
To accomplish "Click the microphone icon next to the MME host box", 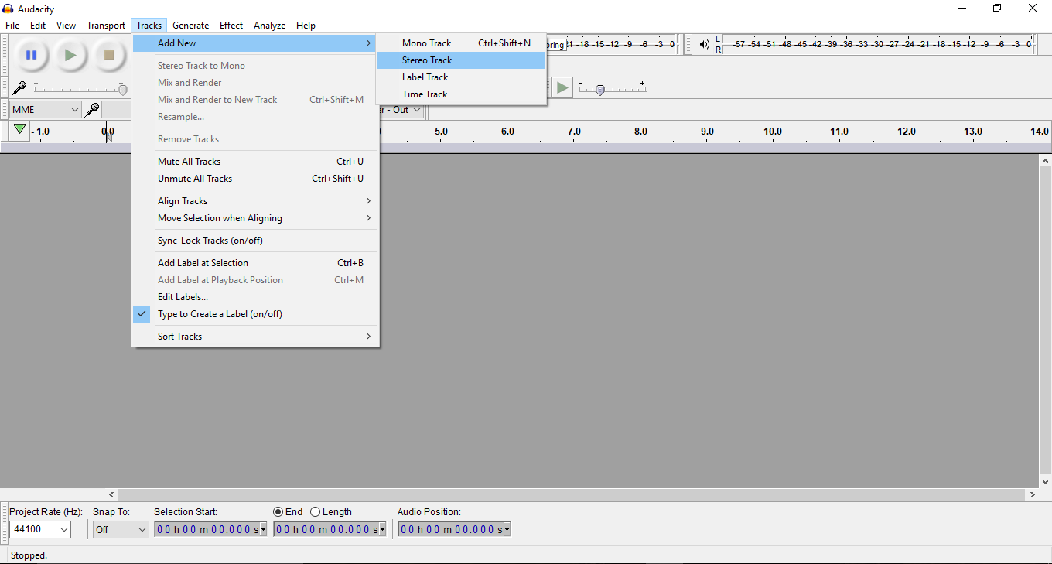I will pyautogui.click(x=92, y=110).
